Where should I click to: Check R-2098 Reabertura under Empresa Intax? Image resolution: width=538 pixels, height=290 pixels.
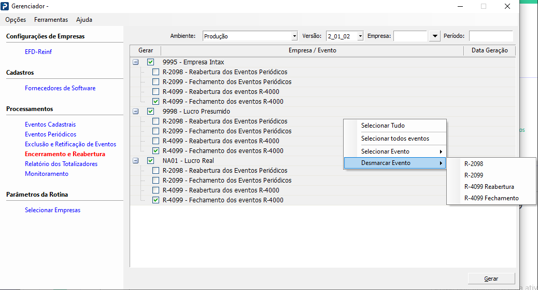click(155, 72)
